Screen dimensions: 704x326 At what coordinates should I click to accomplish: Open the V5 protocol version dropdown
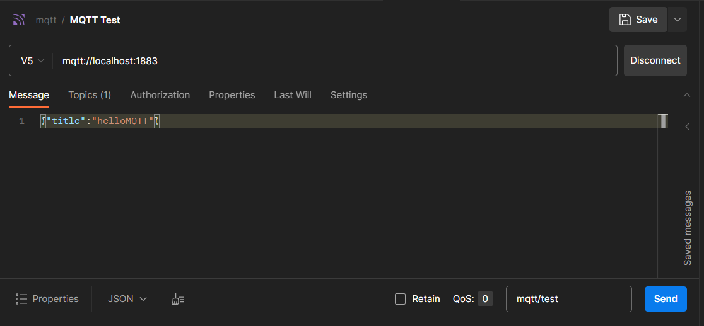tap(32, 60)
